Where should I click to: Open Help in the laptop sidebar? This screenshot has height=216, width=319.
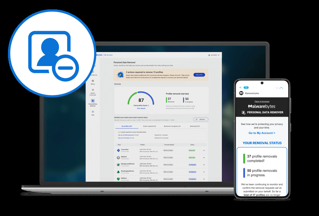click(x=93, y=113)
